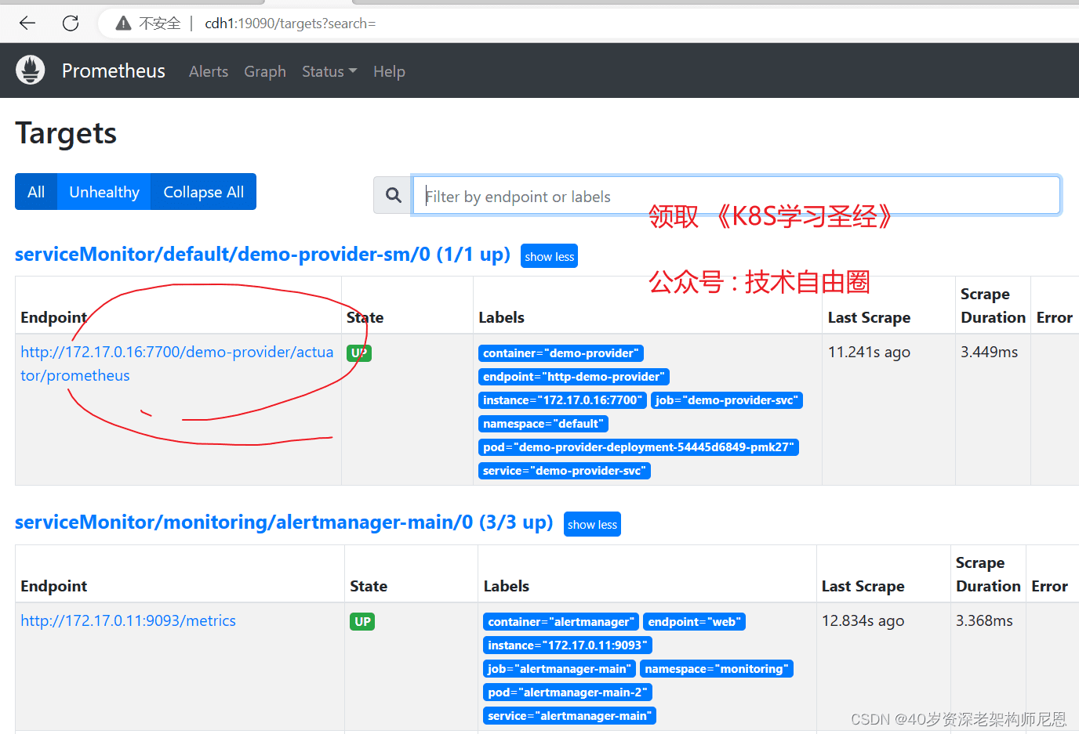The width and height of the screenshot is (1079, 734).
Task: Collapse alertmanager-main targets with show less
Action: 592,524
